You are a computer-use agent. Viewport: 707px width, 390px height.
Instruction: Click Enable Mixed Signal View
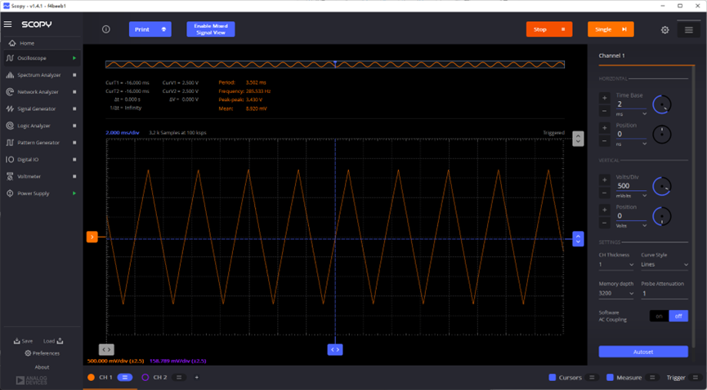pos(211,29)
